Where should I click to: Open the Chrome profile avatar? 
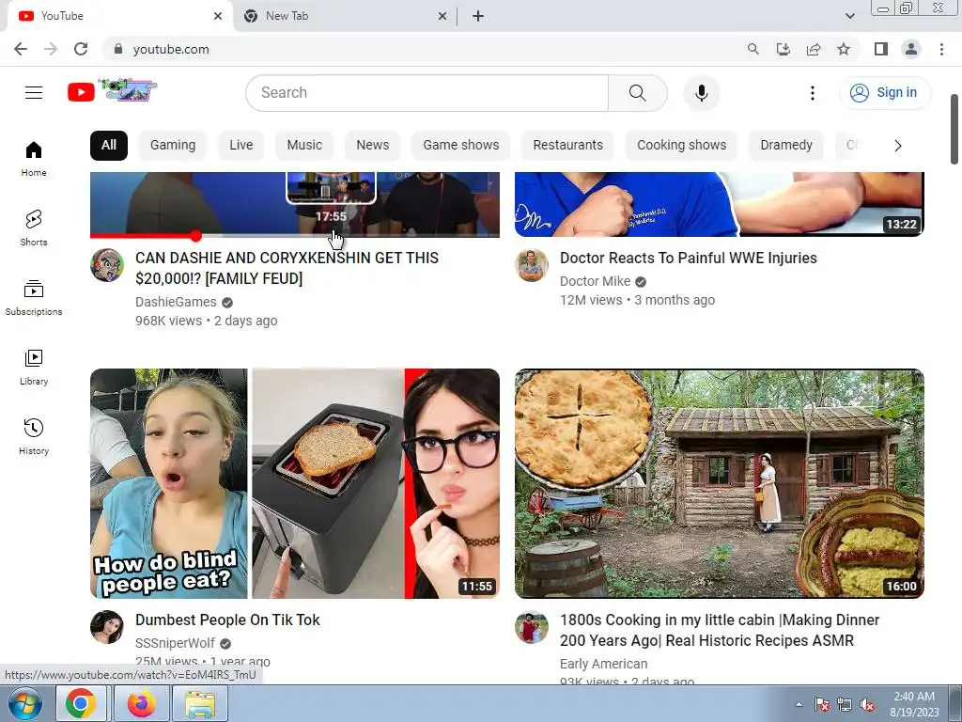click(911, 49)
